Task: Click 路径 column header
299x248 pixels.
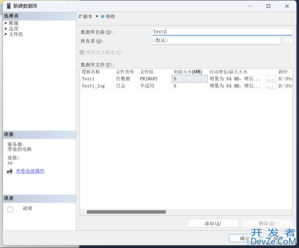Action: [284, 72]
